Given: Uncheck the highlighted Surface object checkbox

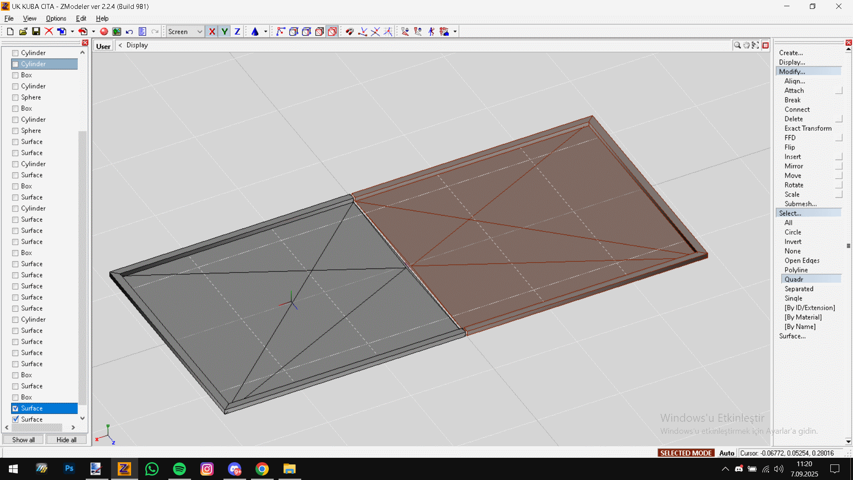Looking at the screenshot, I should [16, 408].
